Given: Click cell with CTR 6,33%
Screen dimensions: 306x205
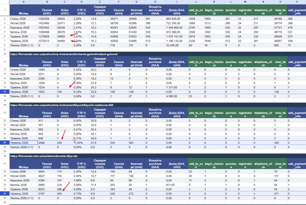Looking at the screenshot, I should 82,92.
